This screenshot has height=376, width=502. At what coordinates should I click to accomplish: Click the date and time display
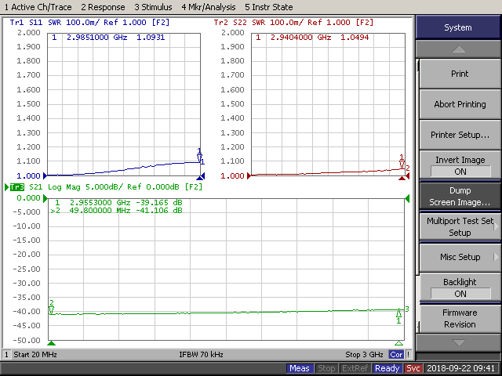click(x=460, y=368)
